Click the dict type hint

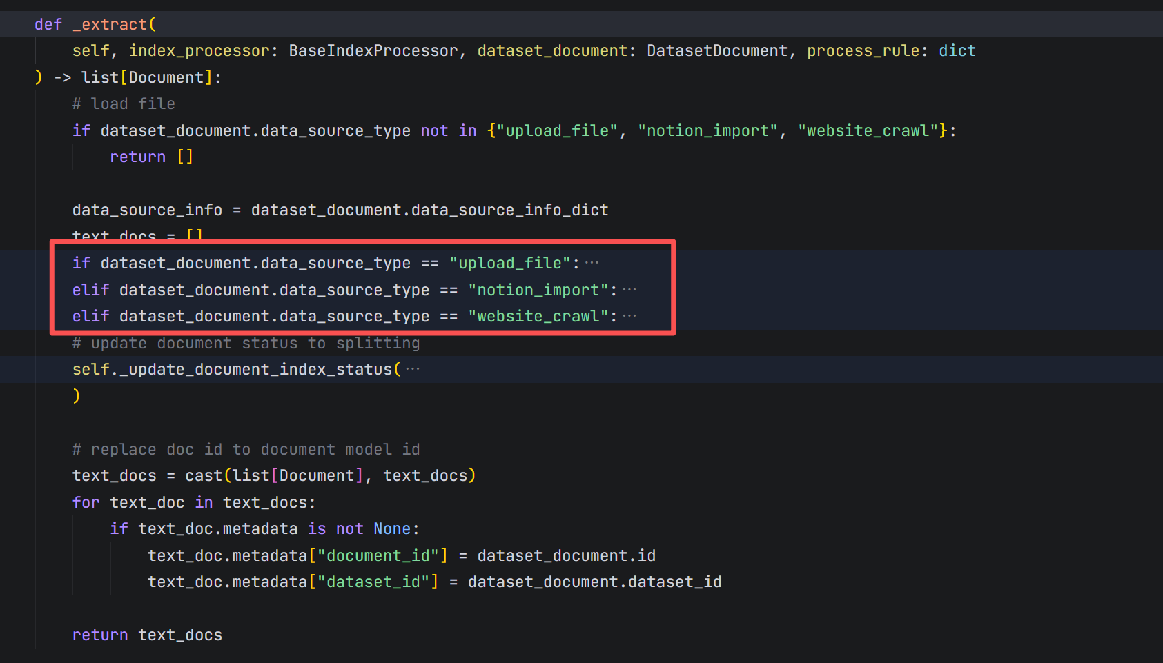957,50
